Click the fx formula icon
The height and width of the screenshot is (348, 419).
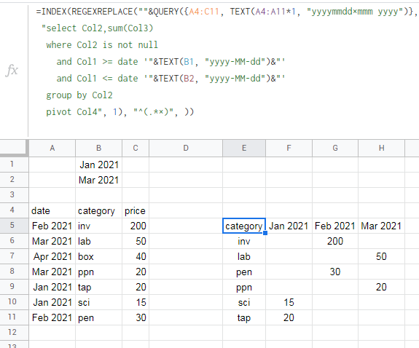[x=12, y=71]
